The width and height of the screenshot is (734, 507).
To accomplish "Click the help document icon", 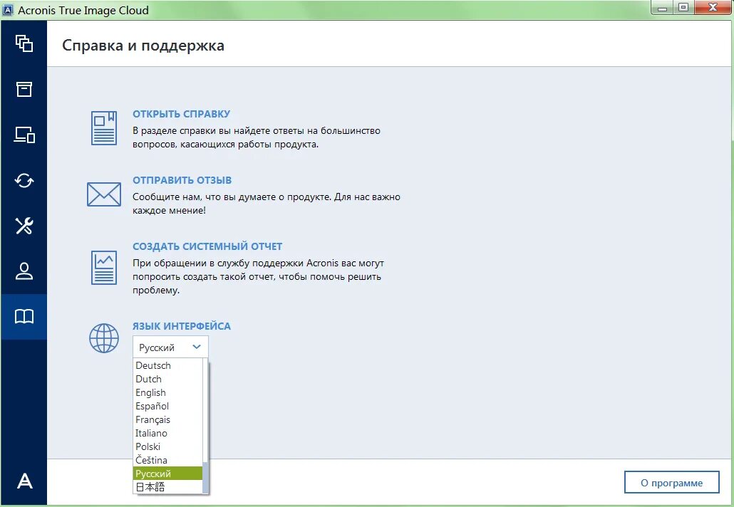I will click(104, 128).
